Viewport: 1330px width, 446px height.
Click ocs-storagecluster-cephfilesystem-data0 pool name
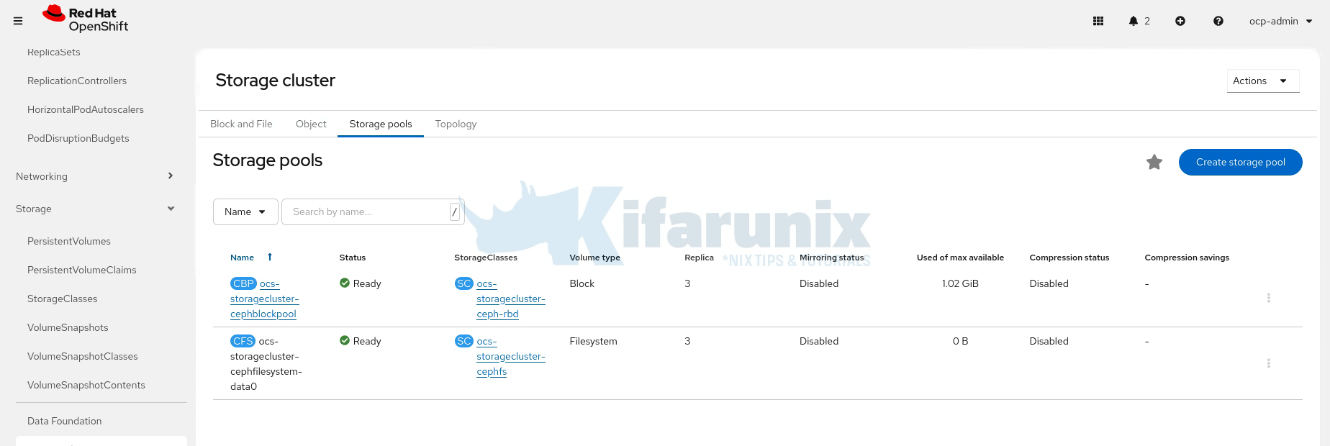coord(266,363)
